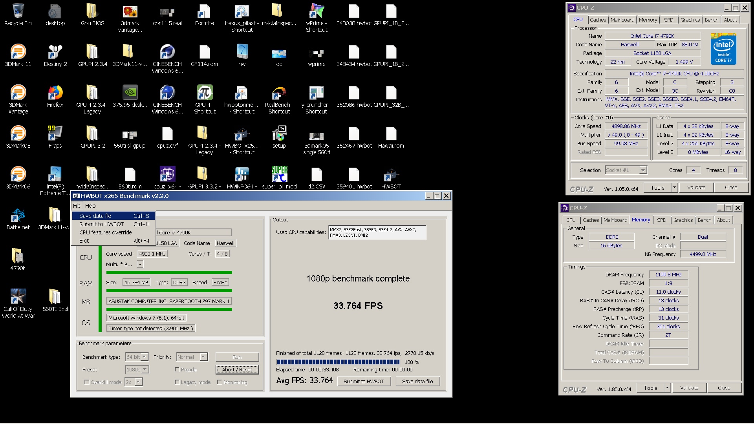Open the Destiny 2 desktop icon
Screen dimensions: 754x424
click(55, 56)
